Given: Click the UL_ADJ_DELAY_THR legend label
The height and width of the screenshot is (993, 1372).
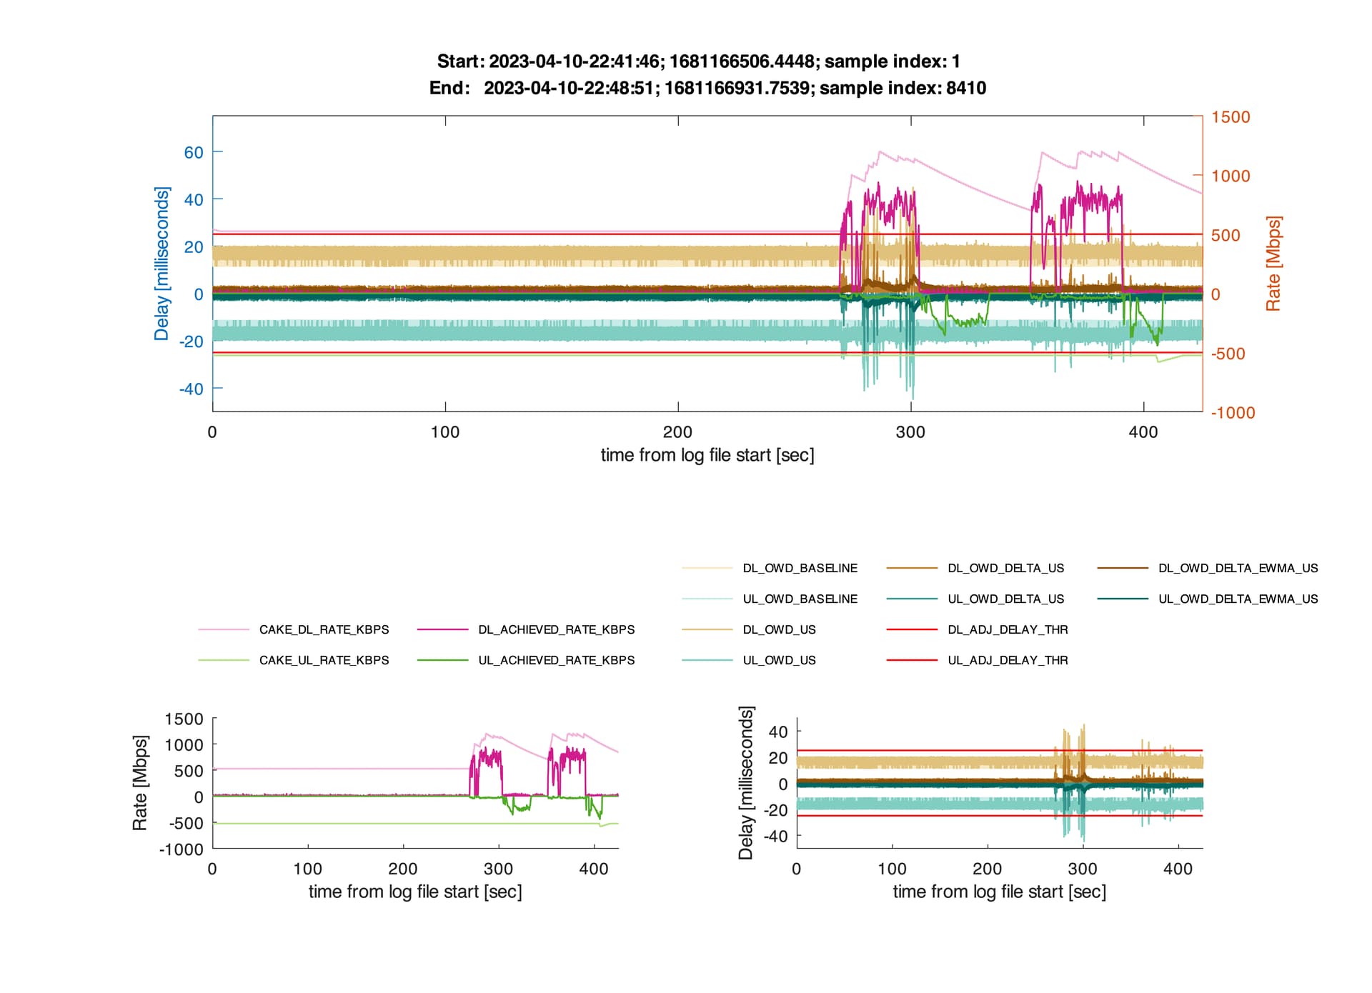Looking at the screenshot, I should pos(1008,660).
